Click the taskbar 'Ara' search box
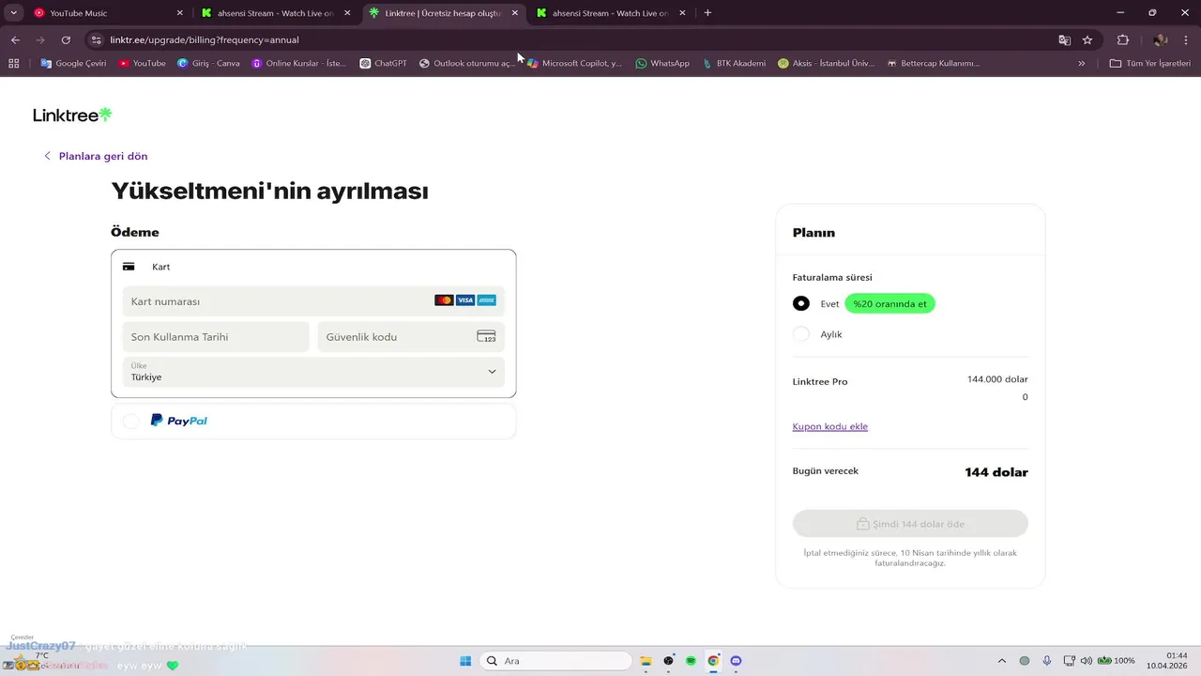 [555, 661]
